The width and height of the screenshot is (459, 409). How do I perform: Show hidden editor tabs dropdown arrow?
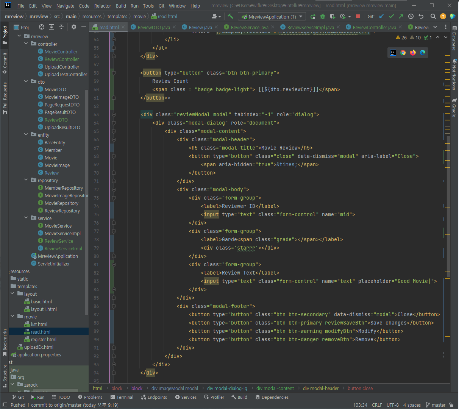[x=435, y=27]
